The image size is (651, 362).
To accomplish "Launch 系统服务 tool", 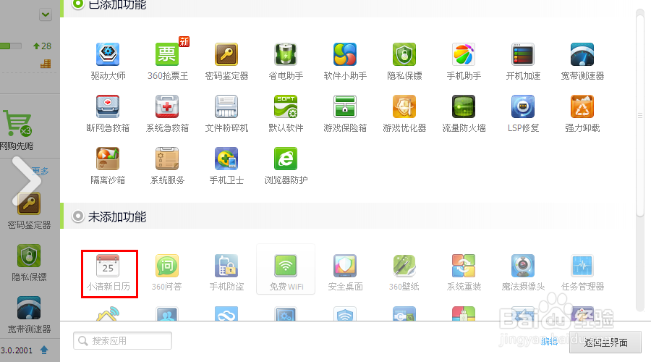I will pyautogui.click(x=167, y=166).
